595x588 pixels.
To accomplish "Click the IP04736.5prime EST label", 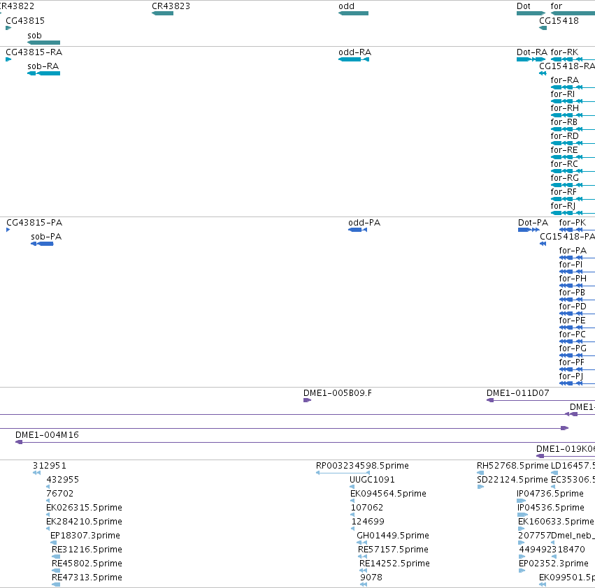I will point(550,494).
